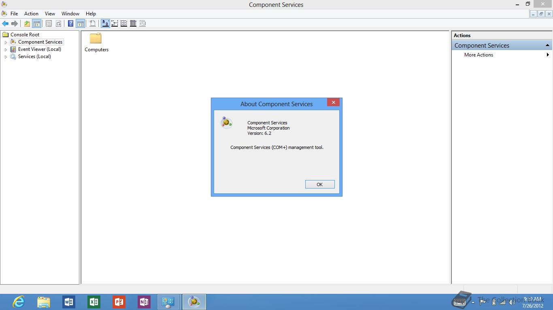The width and height of the screenshot is (553, 310).
Task: Click the Component Services taskbar button
Action: (194, 302)
